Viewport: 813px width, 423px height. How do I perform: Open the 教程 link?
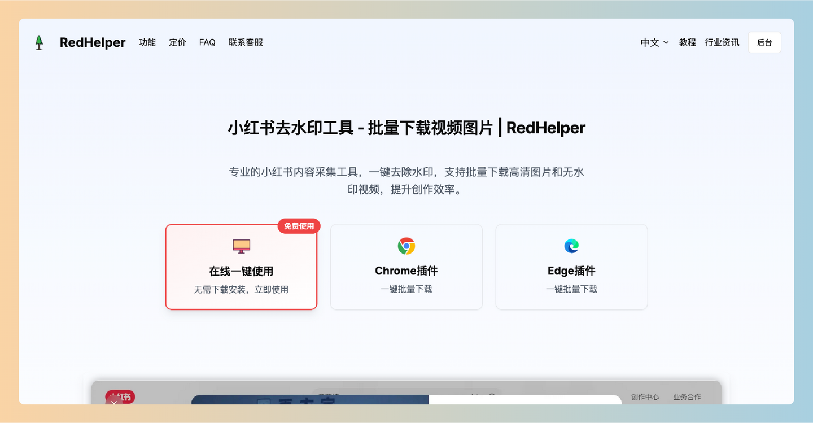[687, 42]
